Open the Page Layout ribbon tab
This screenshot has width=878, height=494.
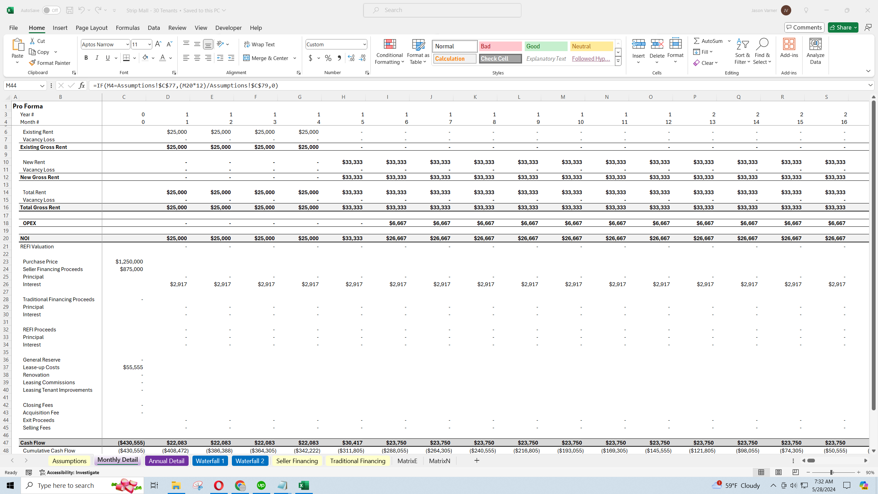(92, 28)
